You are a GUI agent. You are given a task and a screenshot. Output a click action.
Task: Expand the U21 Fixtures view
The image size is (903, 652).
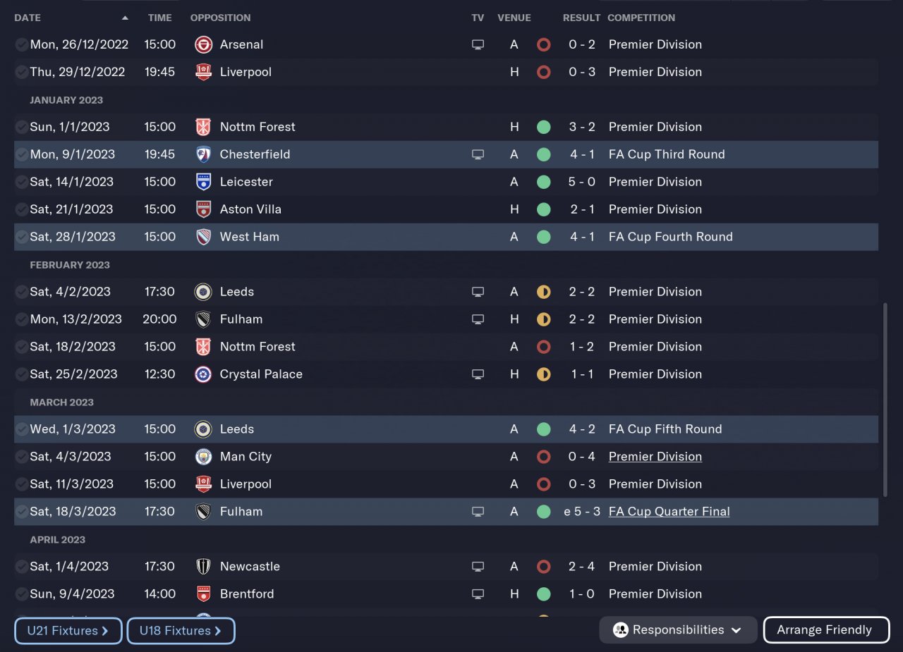[68, 631]
